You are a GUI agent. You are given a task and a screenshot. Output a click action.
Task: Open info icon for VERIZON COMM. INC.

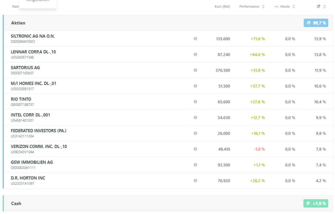click(x=195, y=149)
